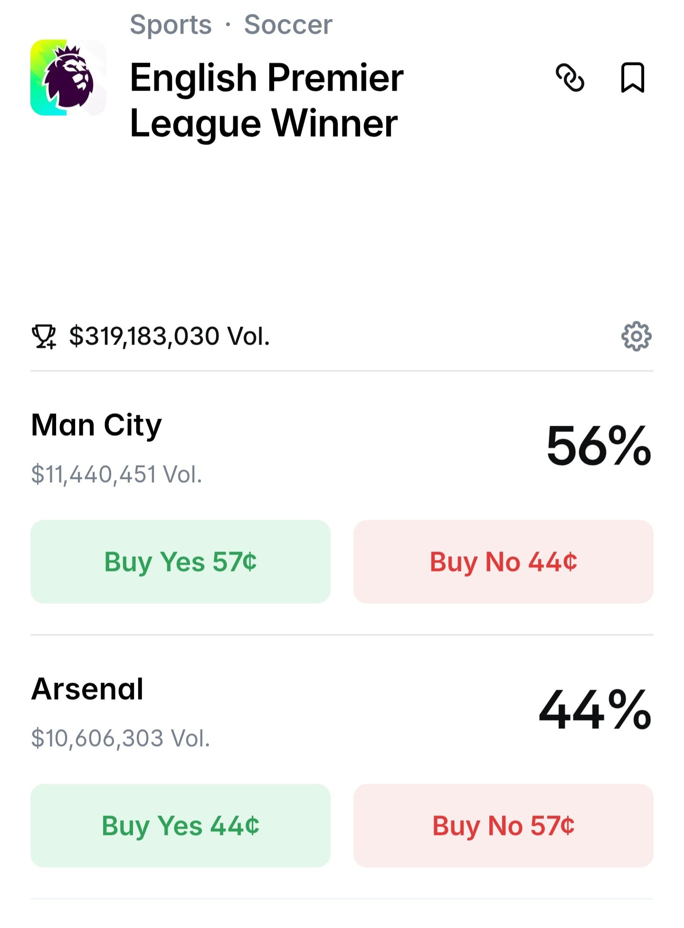Click Arsenal's $10,606,303 volume text
Viewport: 684px width, 928px height.
pos(120,738)
